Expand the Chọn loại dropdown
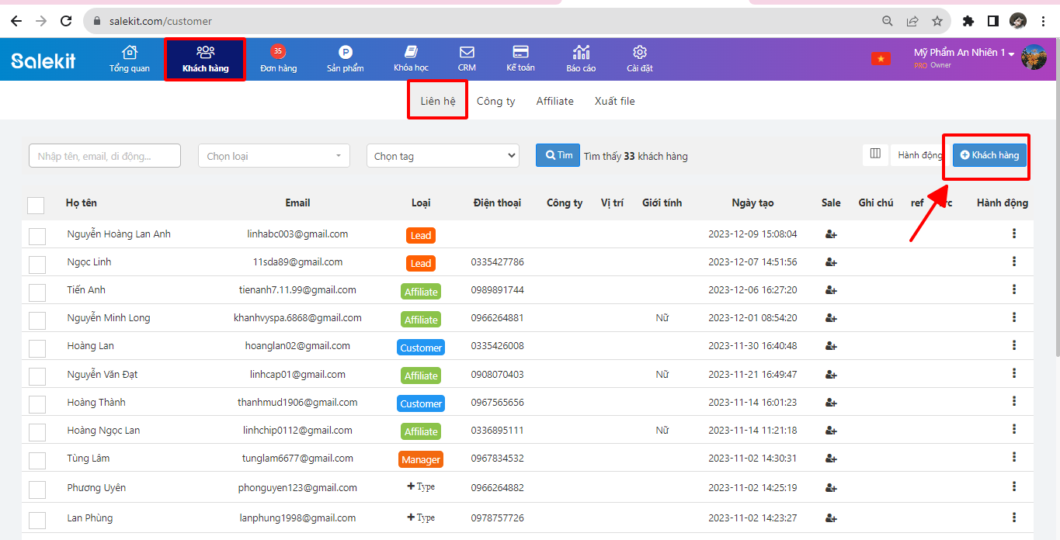Viewport: 1060px width, 540px height. pos(273,156)
